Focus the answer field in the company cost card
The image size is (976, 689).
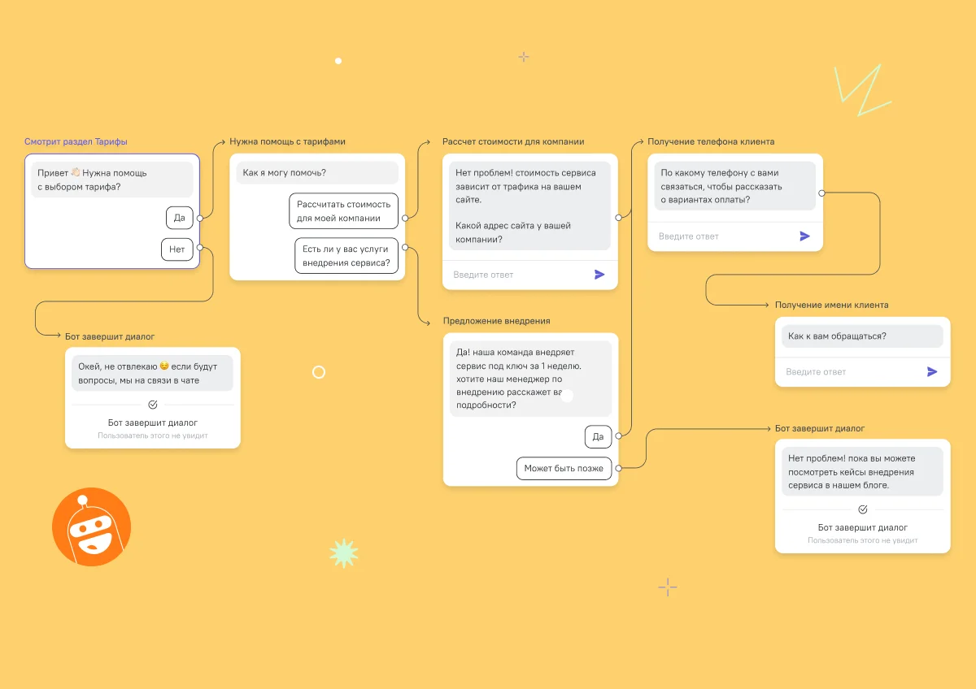coord(530,275)
